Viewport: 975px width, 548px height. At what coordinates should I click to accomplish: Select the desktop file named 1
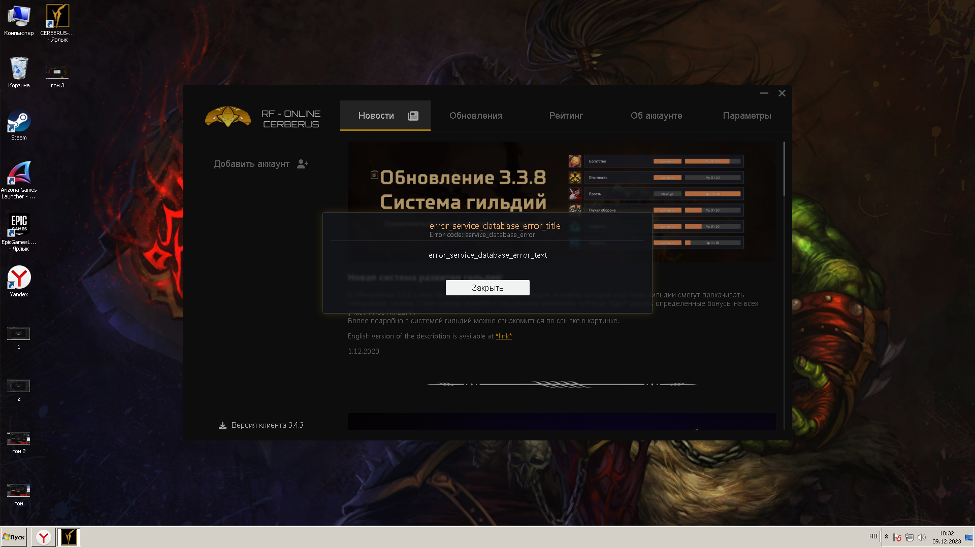click(x=19, y=338)
